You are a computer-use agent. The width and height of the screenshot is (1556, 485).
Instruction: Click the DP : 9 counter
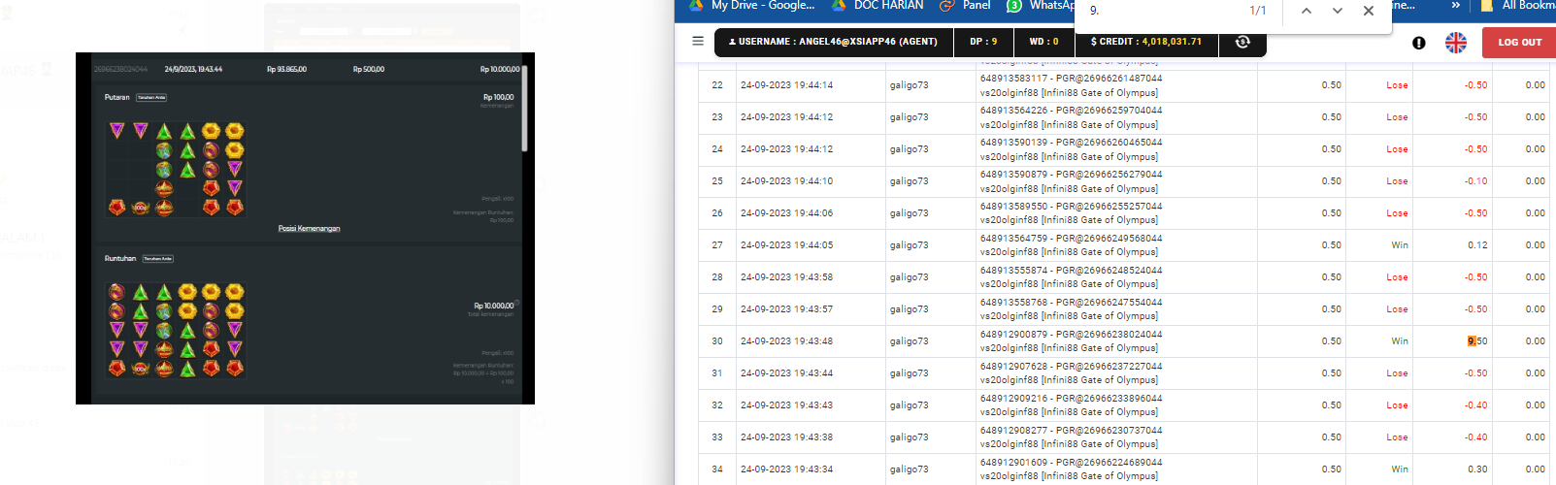click(983, 42)
